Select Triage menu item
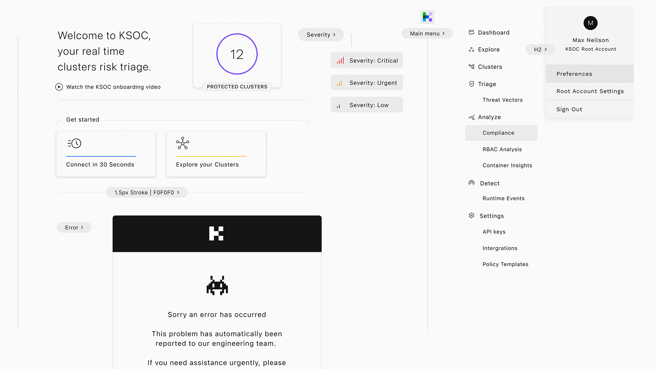Screen dimensions: 656x369 click(487, 84)
